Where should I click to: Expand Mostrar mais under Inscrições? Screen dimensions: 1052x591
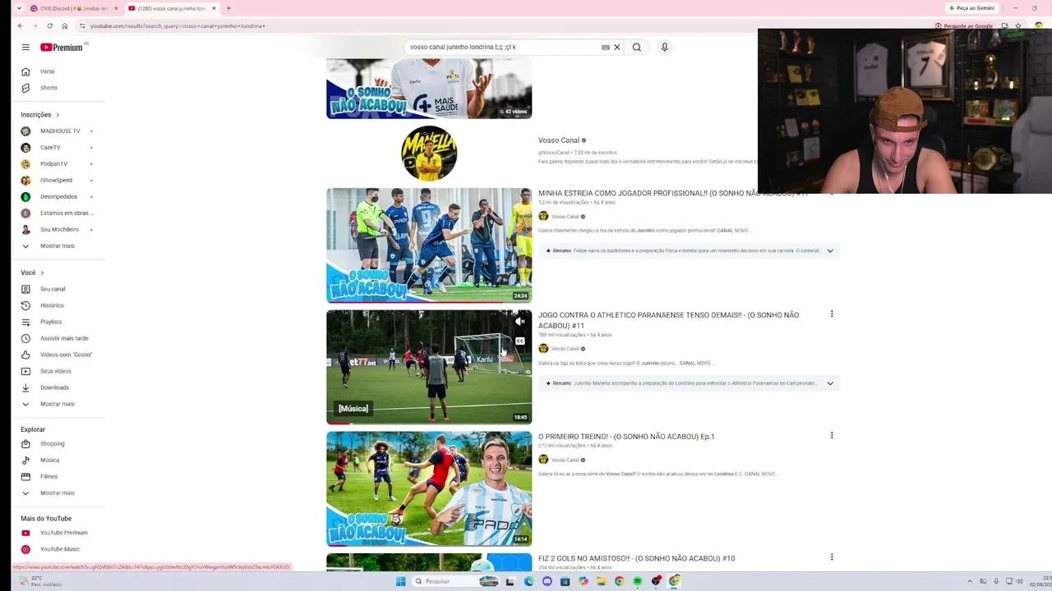pyautogui.click(x=58, y=246)
